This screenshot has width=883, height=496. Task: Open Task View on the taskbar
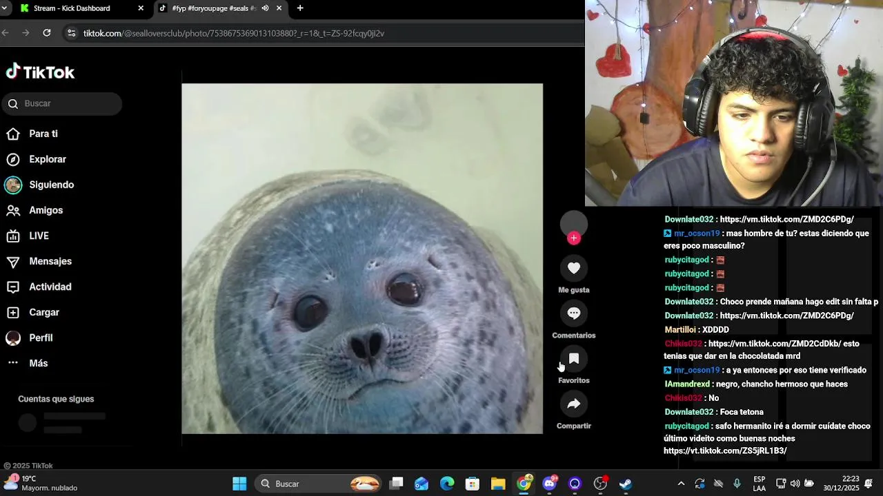(396, 484)
